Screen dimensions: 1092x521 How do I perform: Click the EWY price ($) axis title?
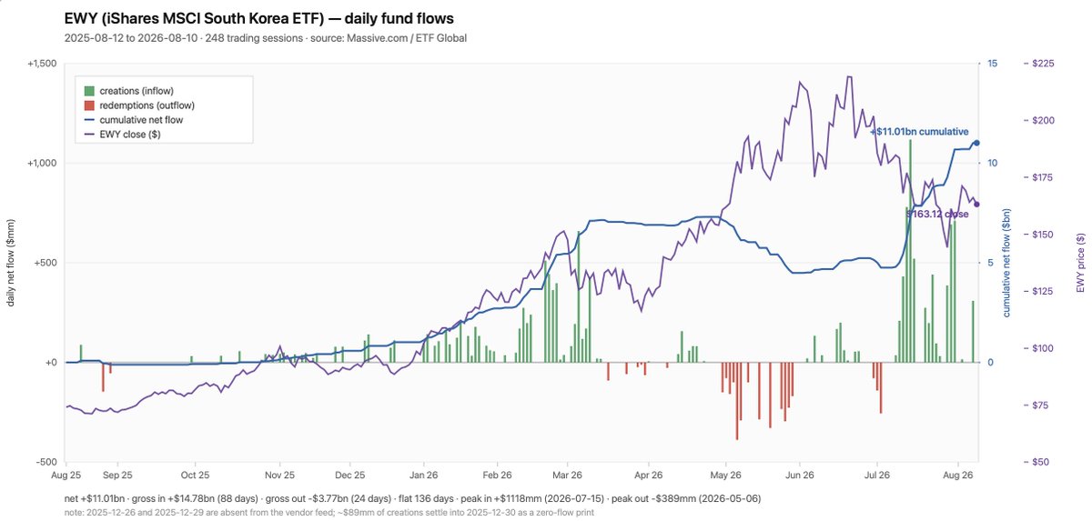click(x=1080, y=263)
